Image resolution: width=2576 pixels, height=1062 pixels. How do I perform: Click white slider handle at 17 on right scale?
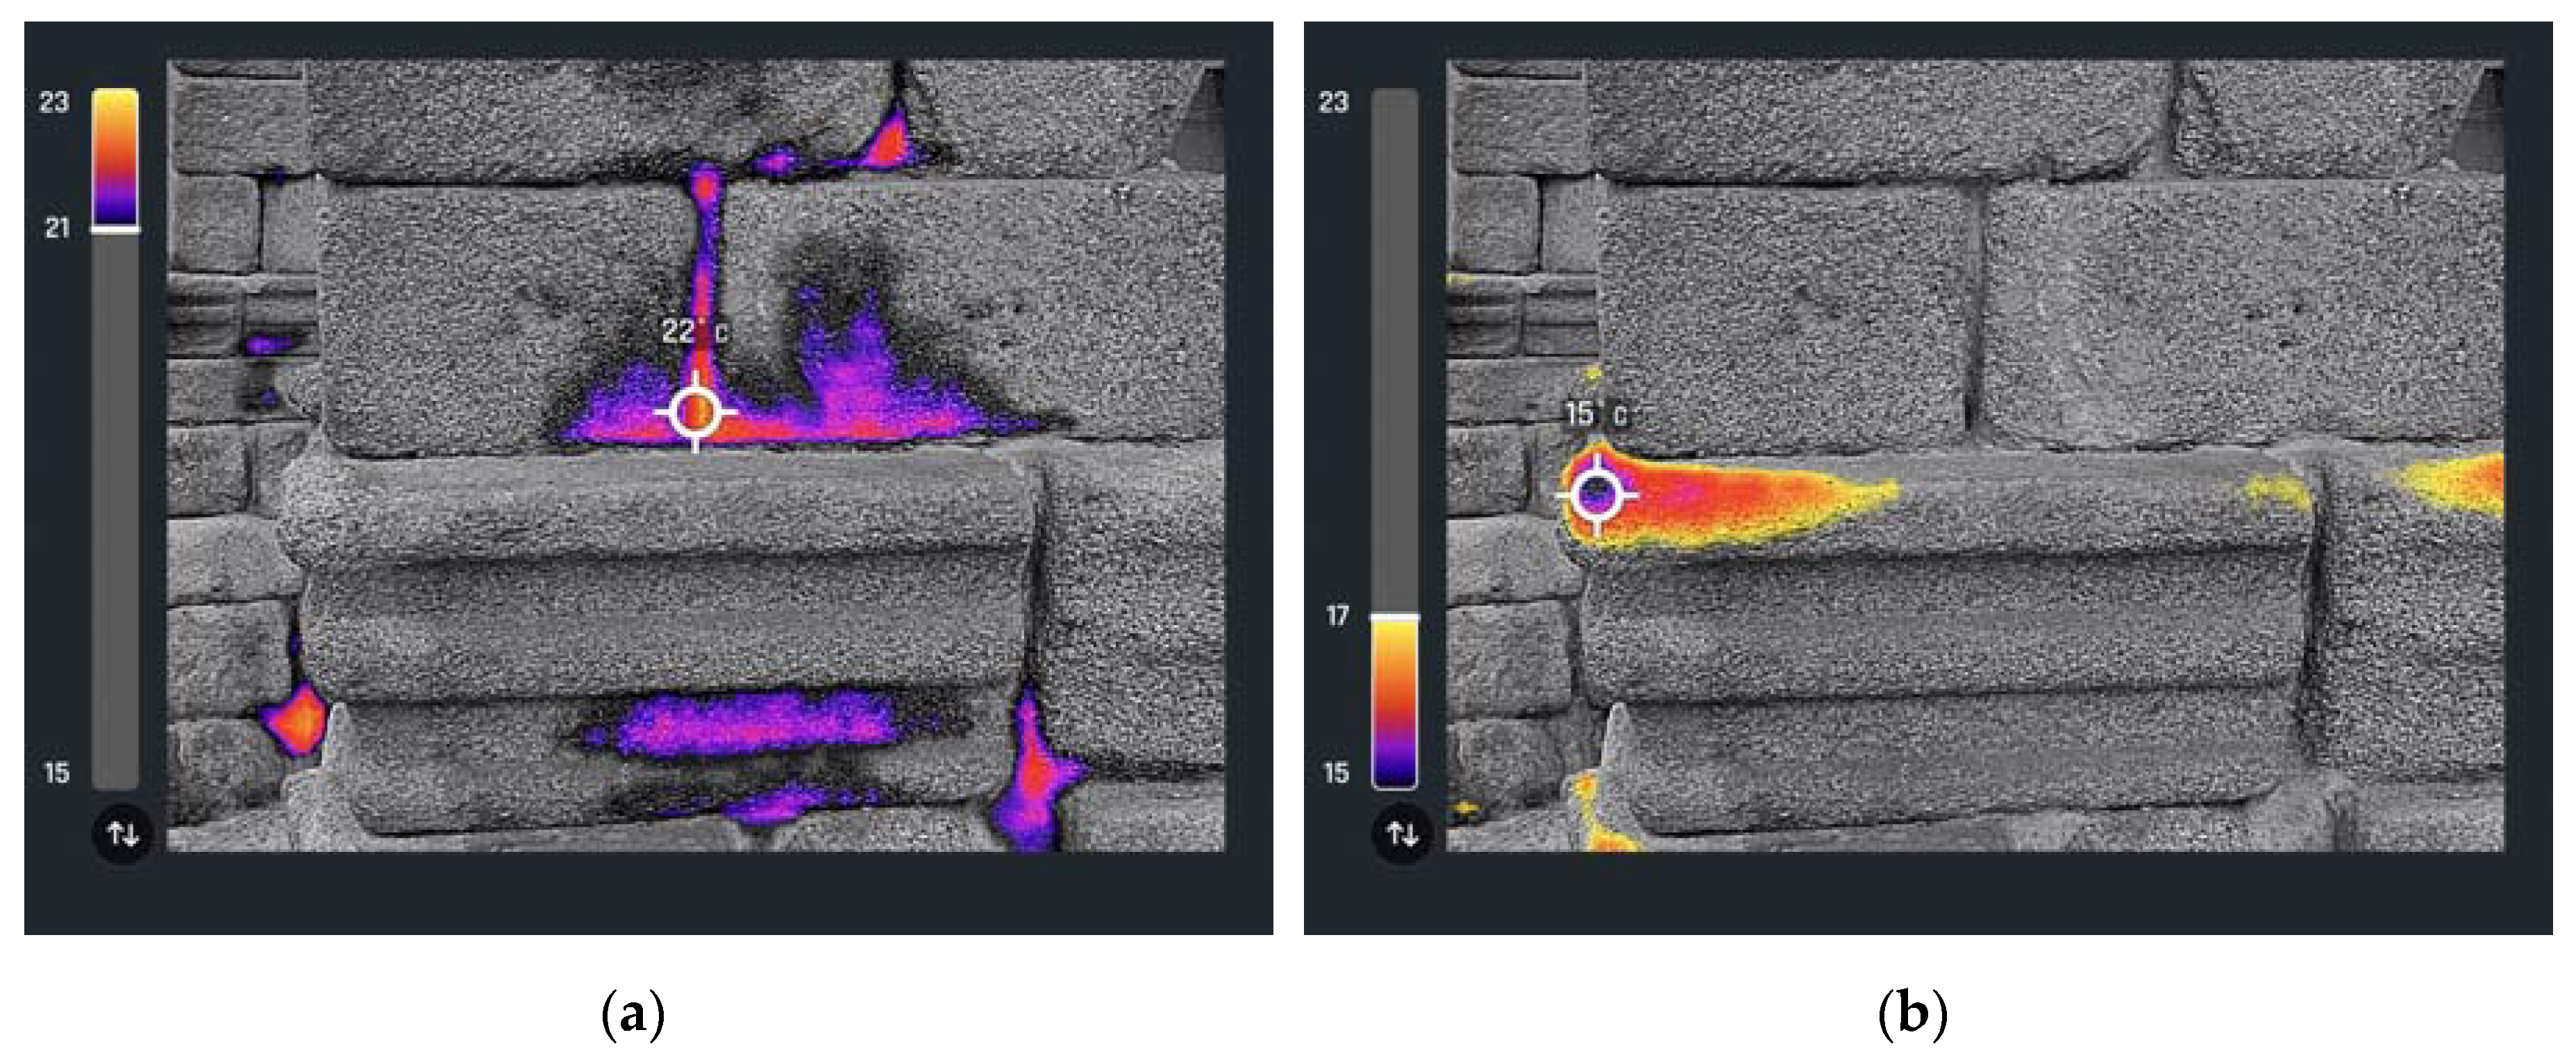(x=1395, y=619)
